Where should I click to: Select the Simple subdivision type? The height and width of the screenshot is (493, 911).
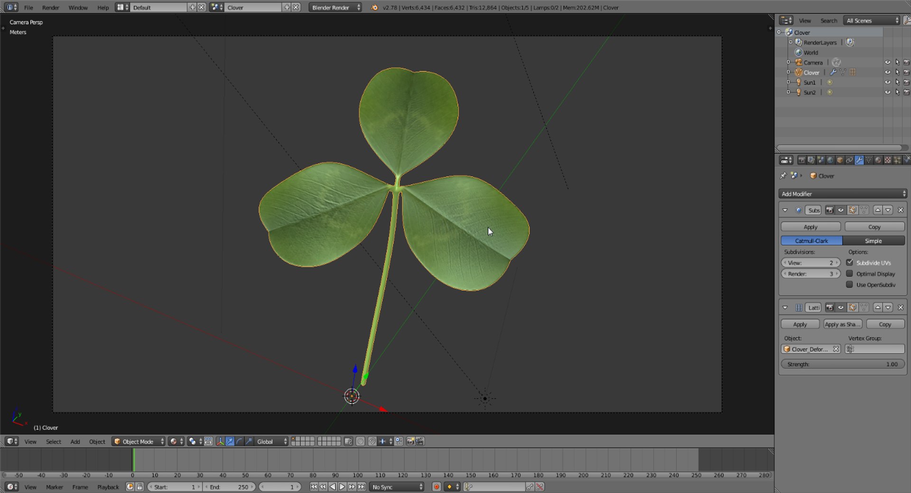click(x=874, y=241)
